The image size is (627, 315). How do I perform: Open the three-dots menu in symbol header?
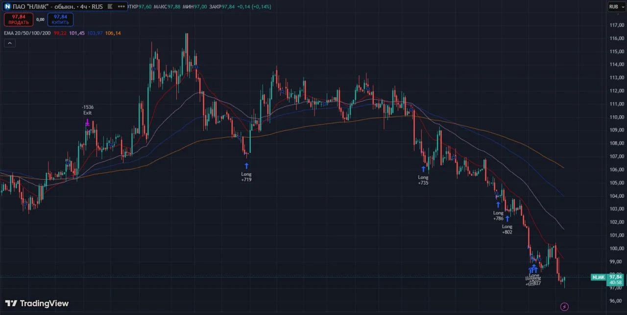coord(120,7)
